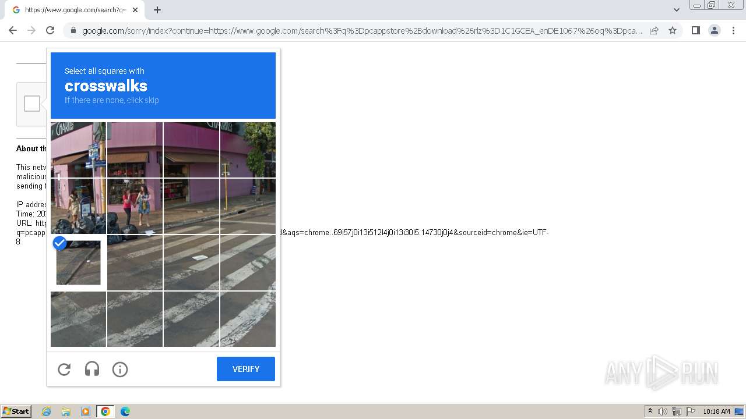The width and height of the screenshot is (746, 419).
Task: Open the Windows Start menu
Action: [x=16, y=411]
